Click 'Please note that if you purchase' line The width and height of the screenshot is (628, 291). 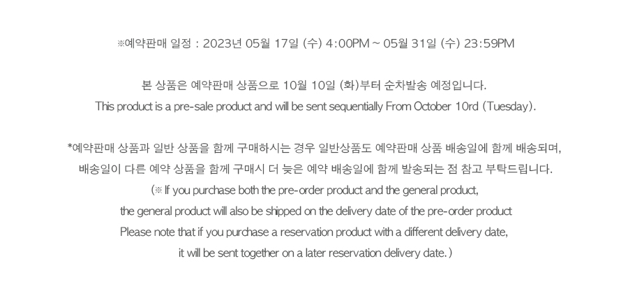coord(314,232)
